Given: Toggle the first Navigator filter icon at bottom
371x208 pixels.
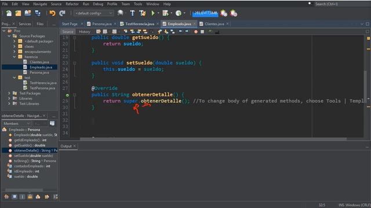Looking at the screenshot, I should pyautogui.click(x=6, y=196).
